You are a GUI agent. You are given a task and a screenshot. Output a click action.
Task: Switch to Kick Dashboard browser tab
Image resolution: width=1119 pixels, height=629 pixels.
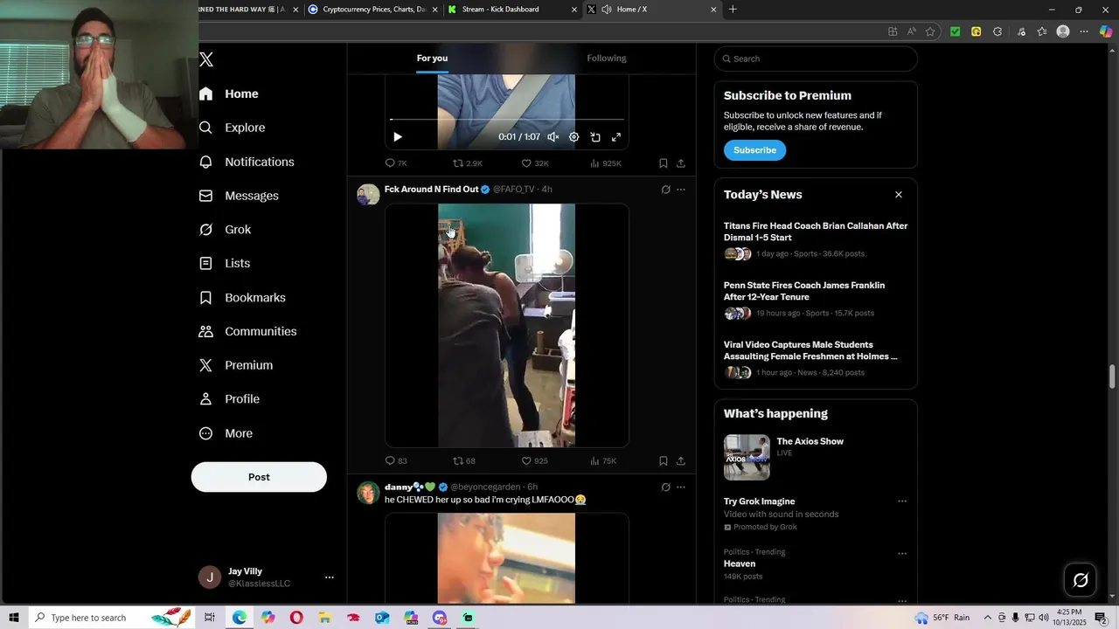[x=511, y=10]
